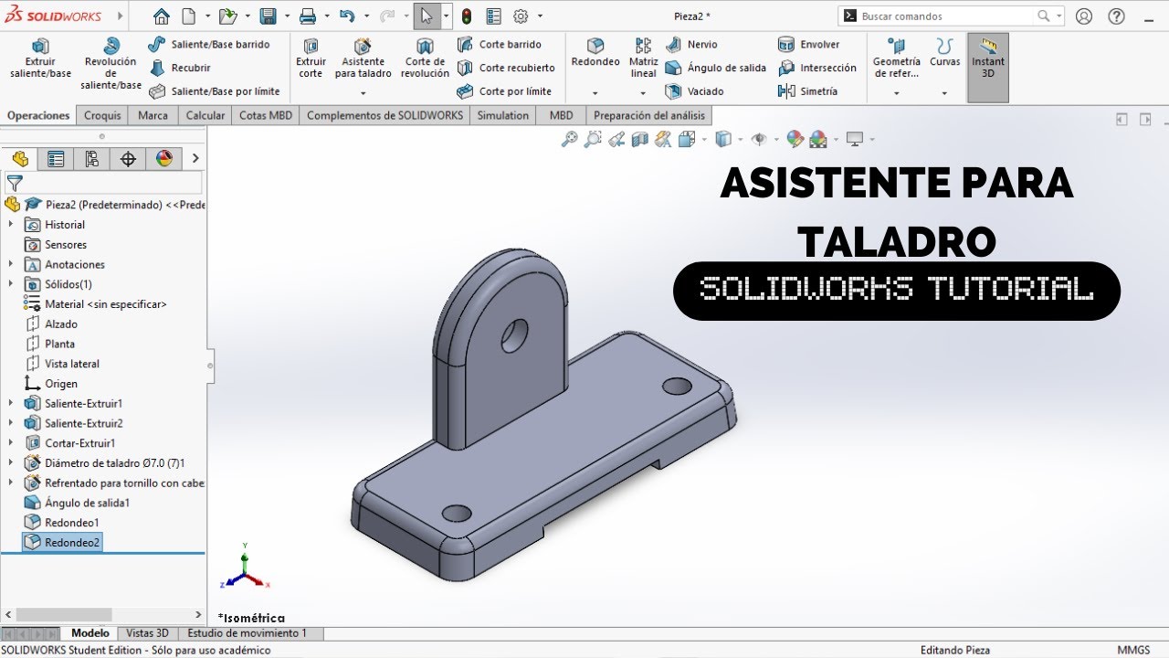Click the Edit appearance icon
Viewport: 1169px width, 658px height.
tap(795, 139)
